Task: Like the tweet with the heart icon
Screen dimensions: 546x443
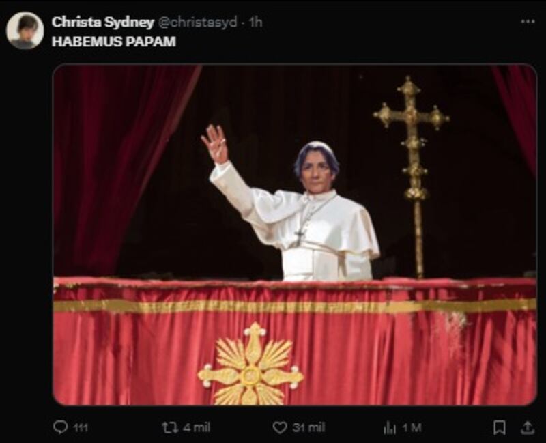Action: pyautogui.click(x=280, y=427)
